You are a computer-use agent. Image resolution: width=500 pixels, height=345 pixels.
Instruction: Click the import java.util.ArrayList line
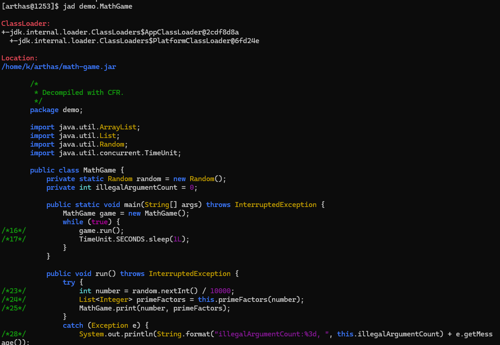[85, 127]
